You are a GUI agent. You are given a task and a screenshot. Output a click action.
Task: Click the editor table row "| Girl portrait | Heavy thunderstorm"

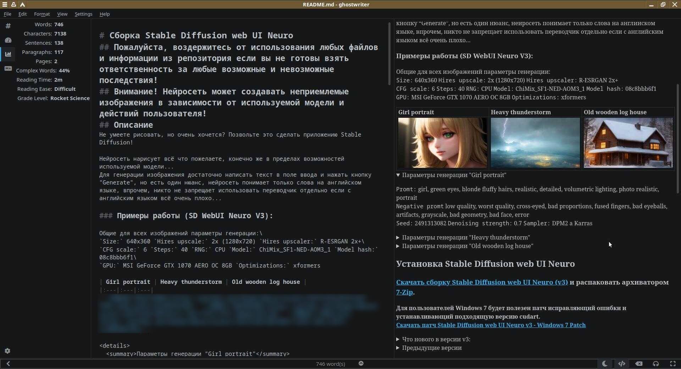[x=203, y=282]
